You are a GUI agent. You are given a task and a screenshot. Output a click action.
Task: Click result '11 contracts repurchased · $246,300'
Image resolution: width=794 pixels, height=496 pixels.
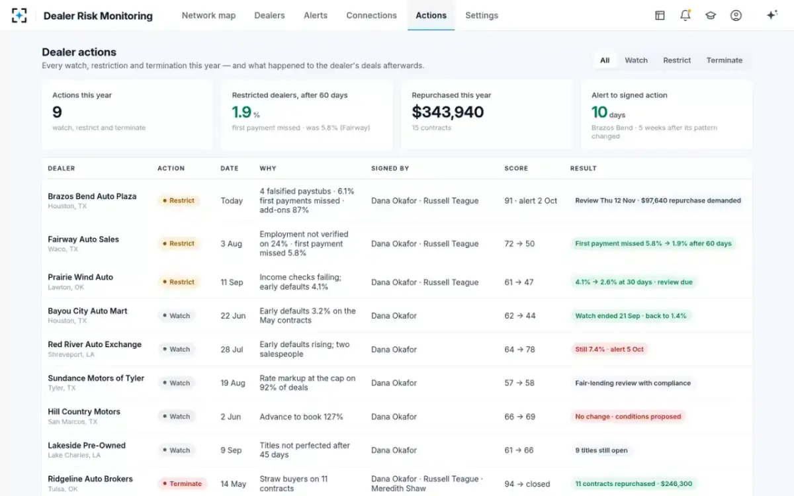[x=633, y=484]
